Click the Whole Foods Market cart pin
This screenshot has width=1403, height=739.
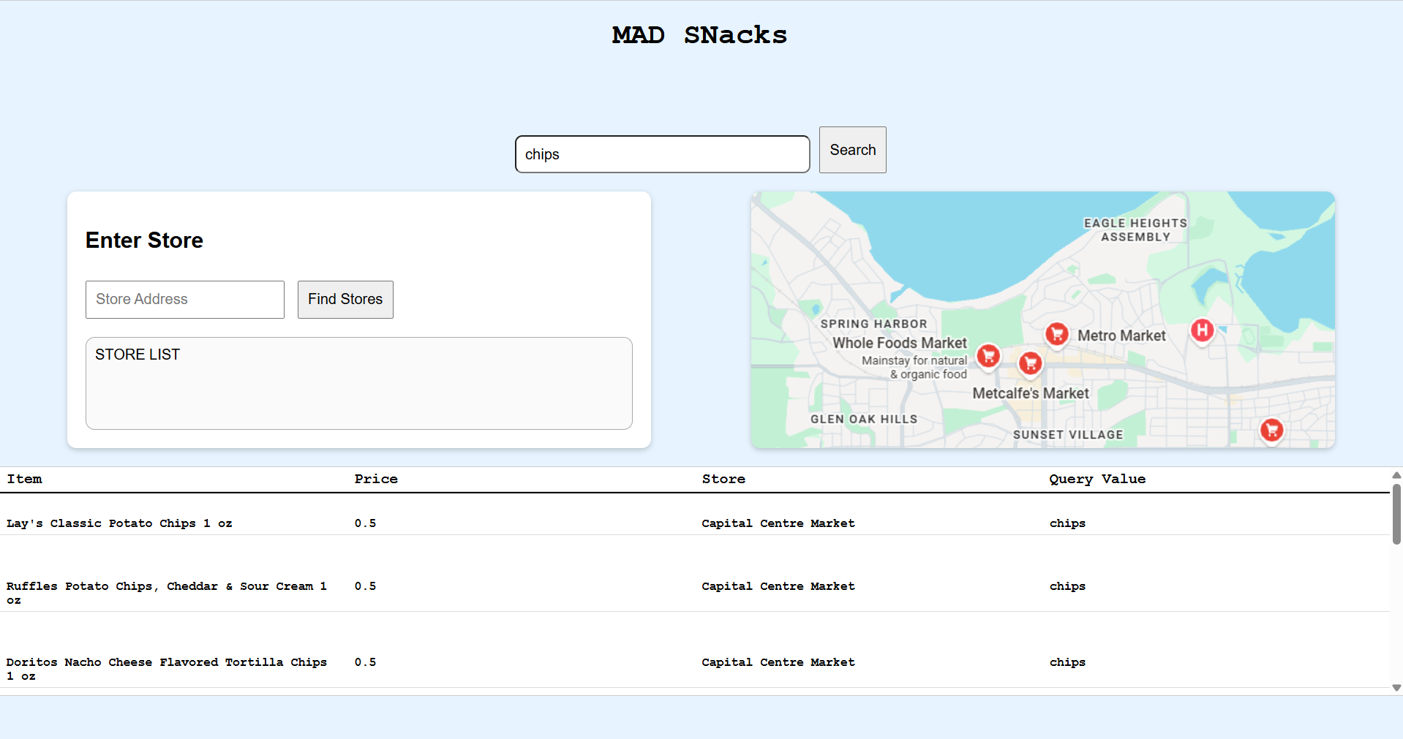pyautogui.click(x=988, y=356)
